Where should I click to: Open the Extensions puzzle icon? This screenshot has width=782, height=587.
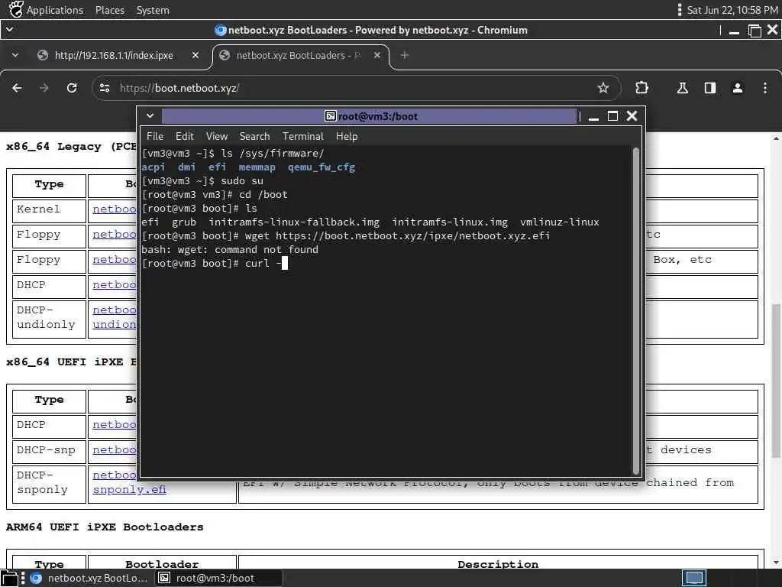point(641,88)
